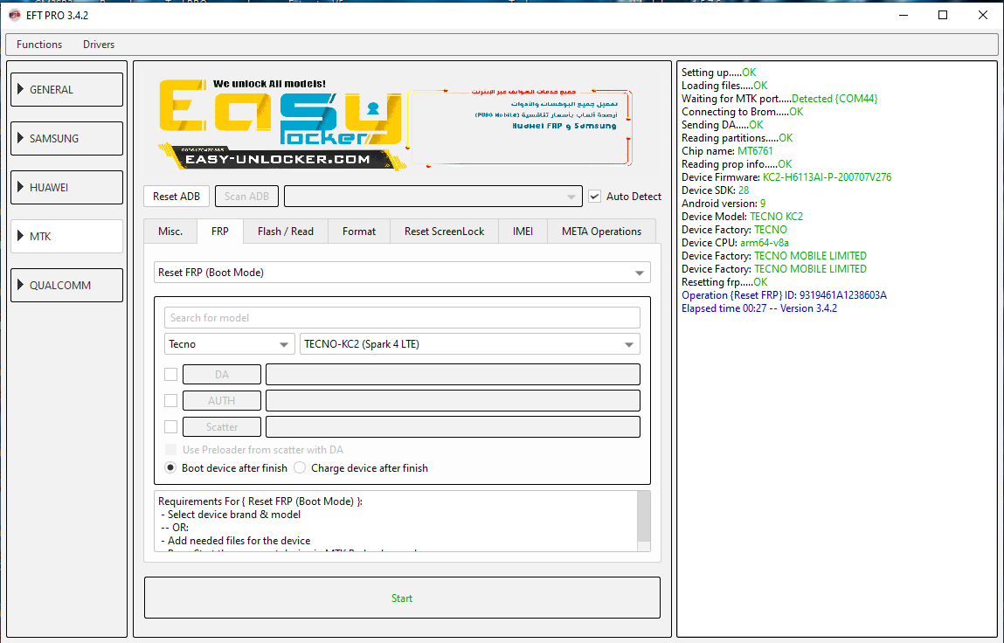Open the Reset FRP (Boot Mode) operation dropdown
The width and height of the screenshot is (1004, 643).
(402, 273)
